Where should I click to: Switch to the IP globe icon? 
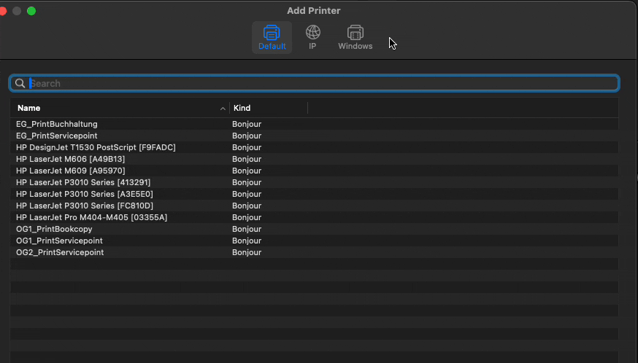point(312,33)
